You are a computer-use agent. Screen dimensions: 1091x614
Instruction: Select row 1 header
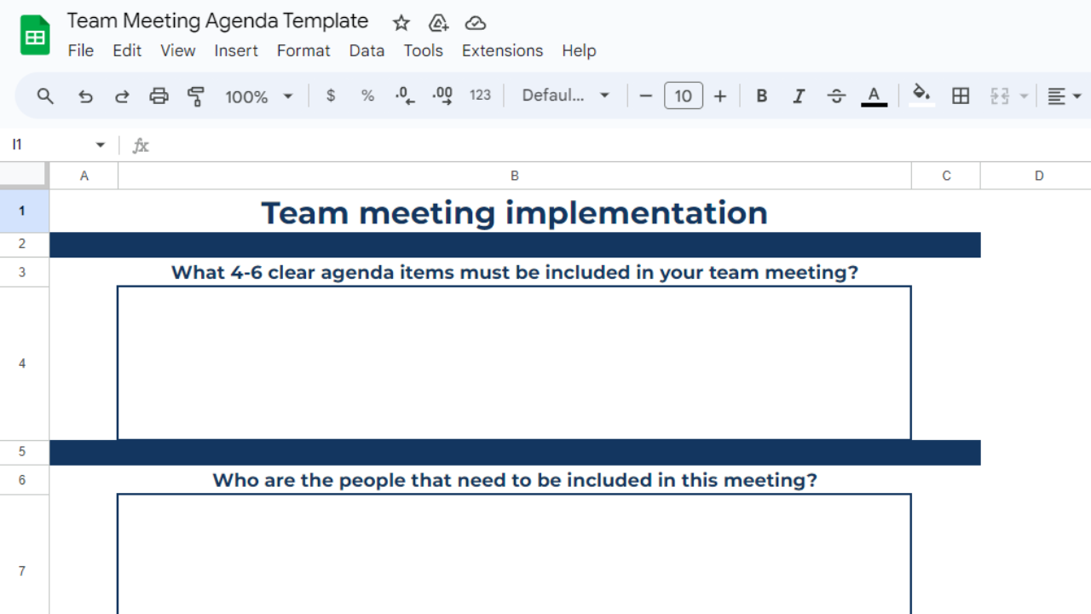point(24,211)
